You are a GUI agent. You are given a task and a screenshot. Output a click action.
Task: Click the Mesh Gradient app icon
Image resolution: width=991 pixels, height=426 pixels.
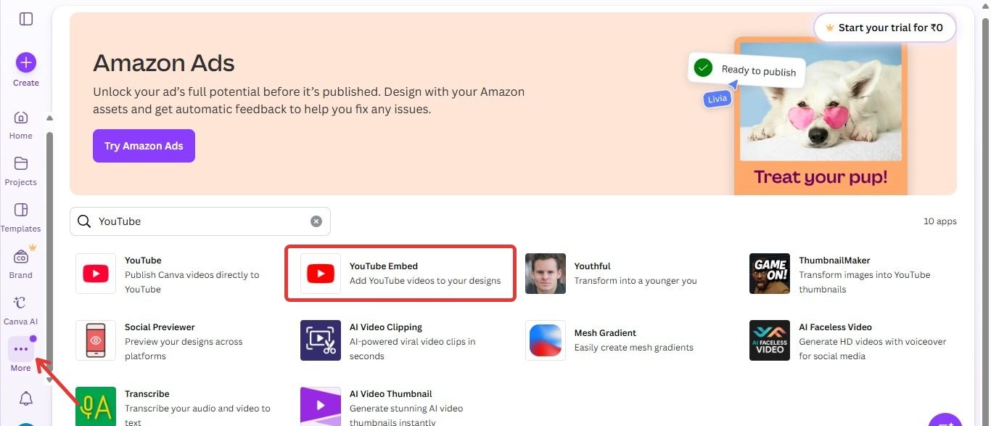546,340
